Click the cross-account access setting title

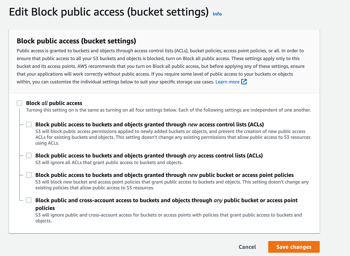click(x=166, y=200)
